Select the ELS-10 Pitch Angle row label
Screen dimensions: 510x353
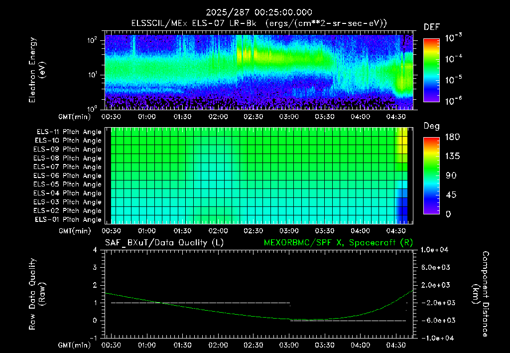coord(68,141)
